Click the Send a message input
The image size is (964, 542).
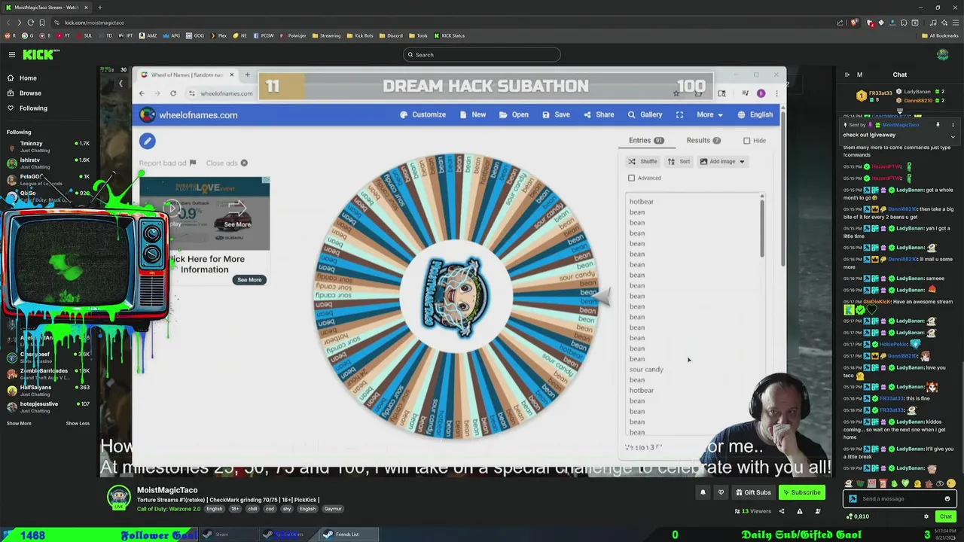pos(900,498)
